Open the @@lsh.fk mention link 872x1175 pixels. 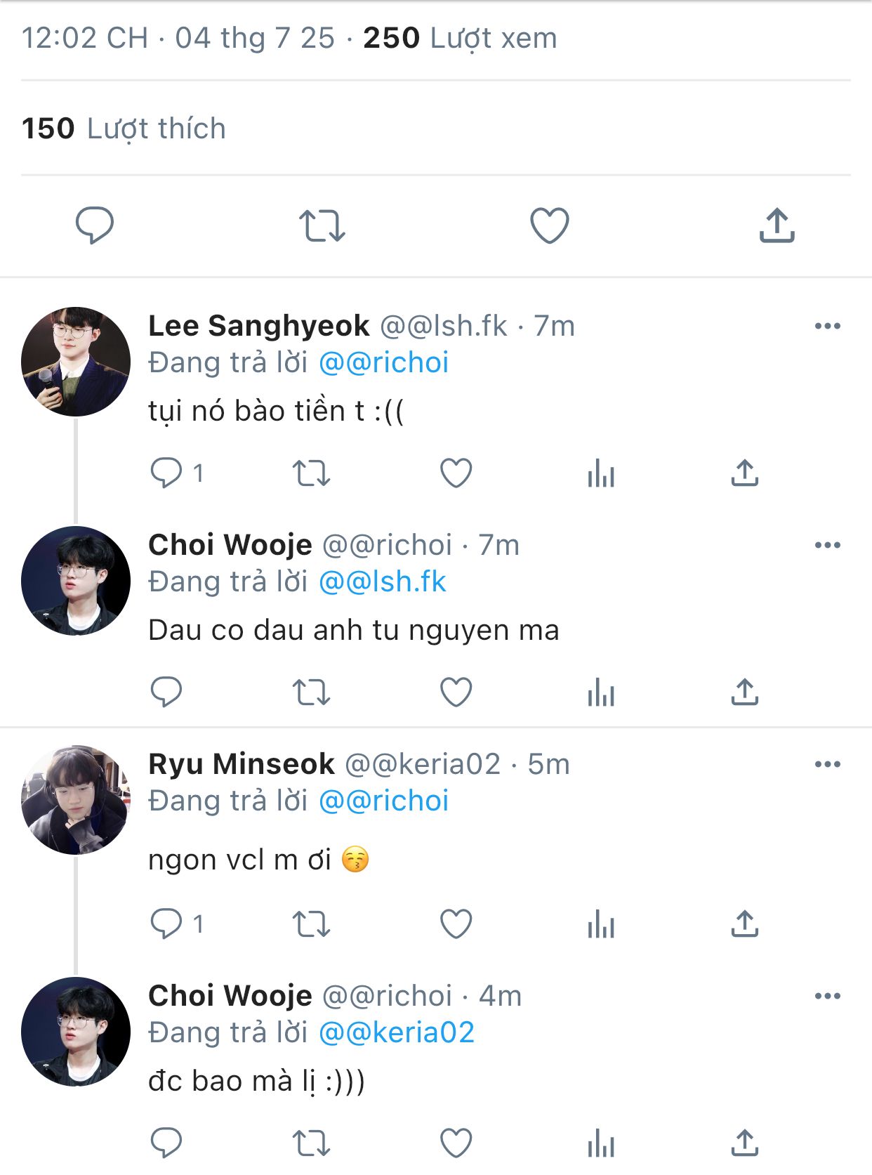(x=383, y=582)
